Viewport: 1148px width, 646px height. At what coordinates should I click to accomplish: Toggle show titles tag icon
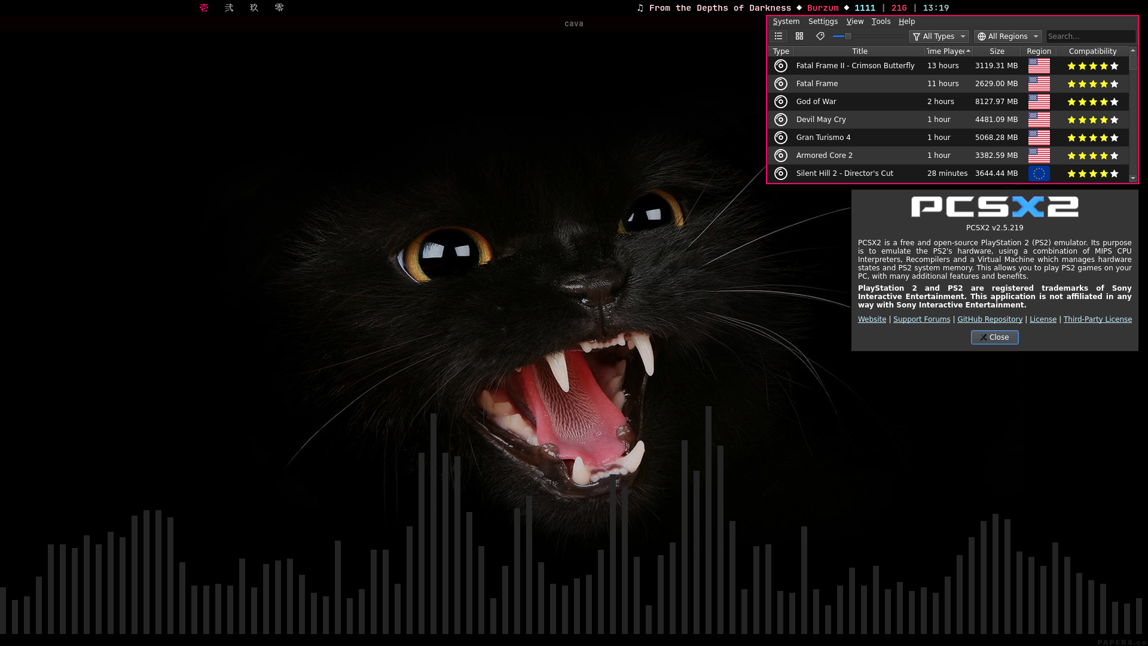point(820,36)
